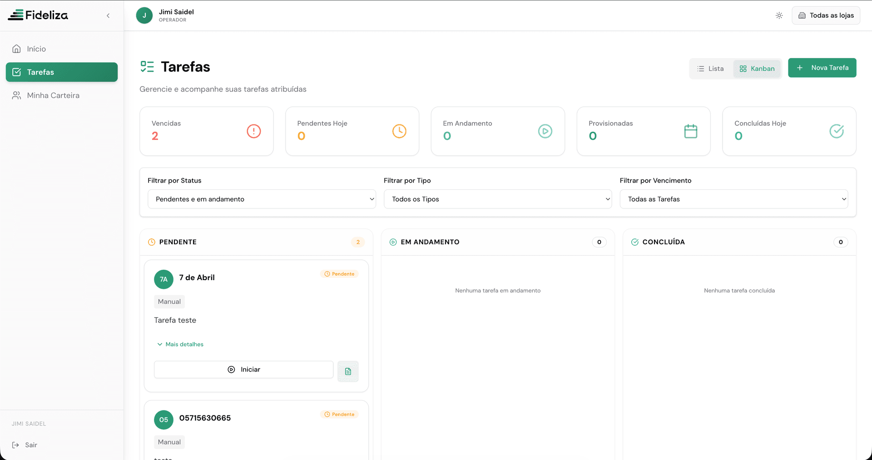Expand Mais detalhes on the 7 de Abril task
Screen dimensions: 872x460
pyautogui.click(x=180, y=344)
